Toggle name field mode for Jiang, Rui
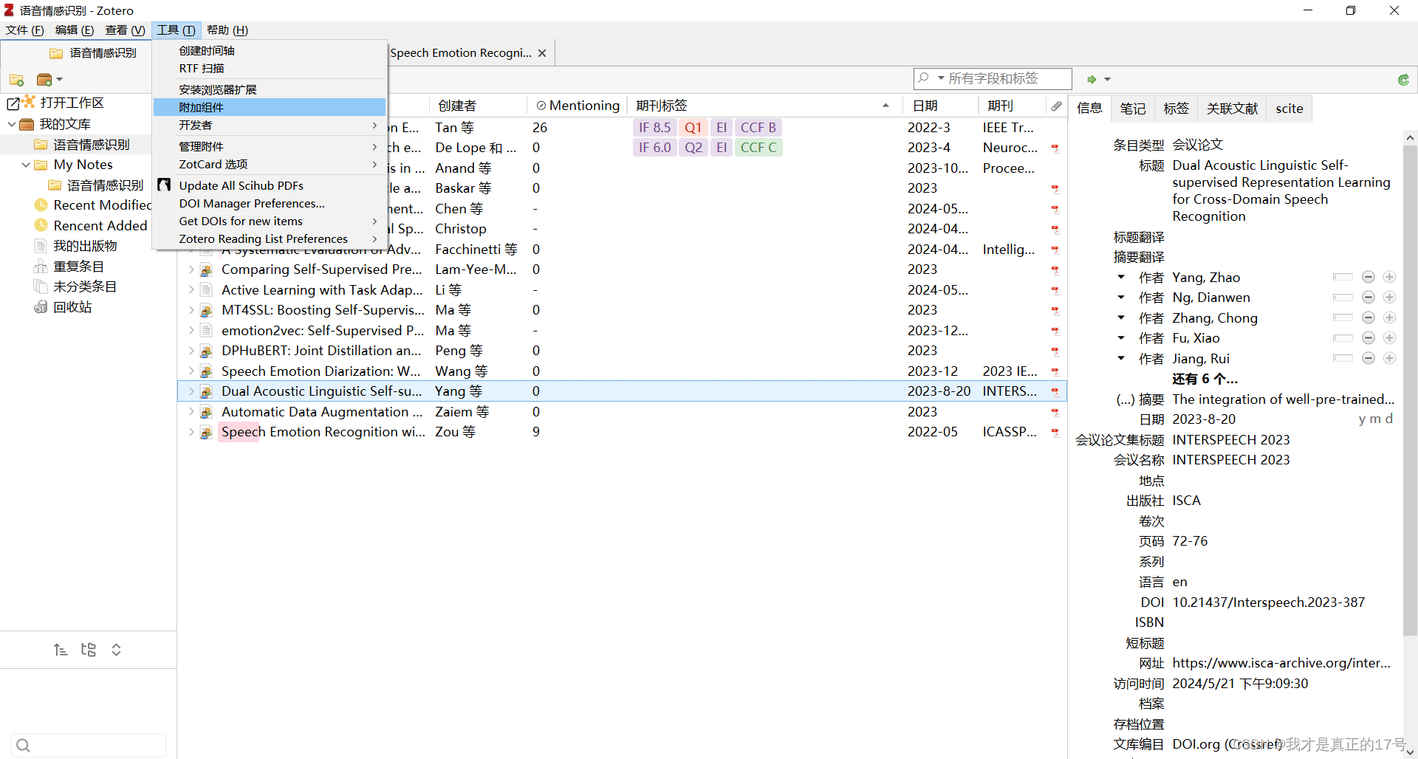This screenshot has height=759, width=1418. [1343, 359]
